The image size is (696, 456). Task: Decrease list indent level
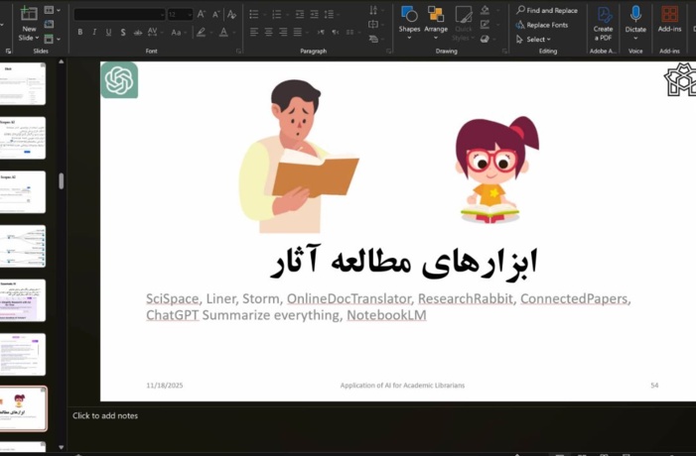click(x=300, y=14)
